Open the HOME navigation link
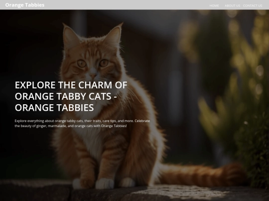Screen dimensions: 269x201 [214, 5]
